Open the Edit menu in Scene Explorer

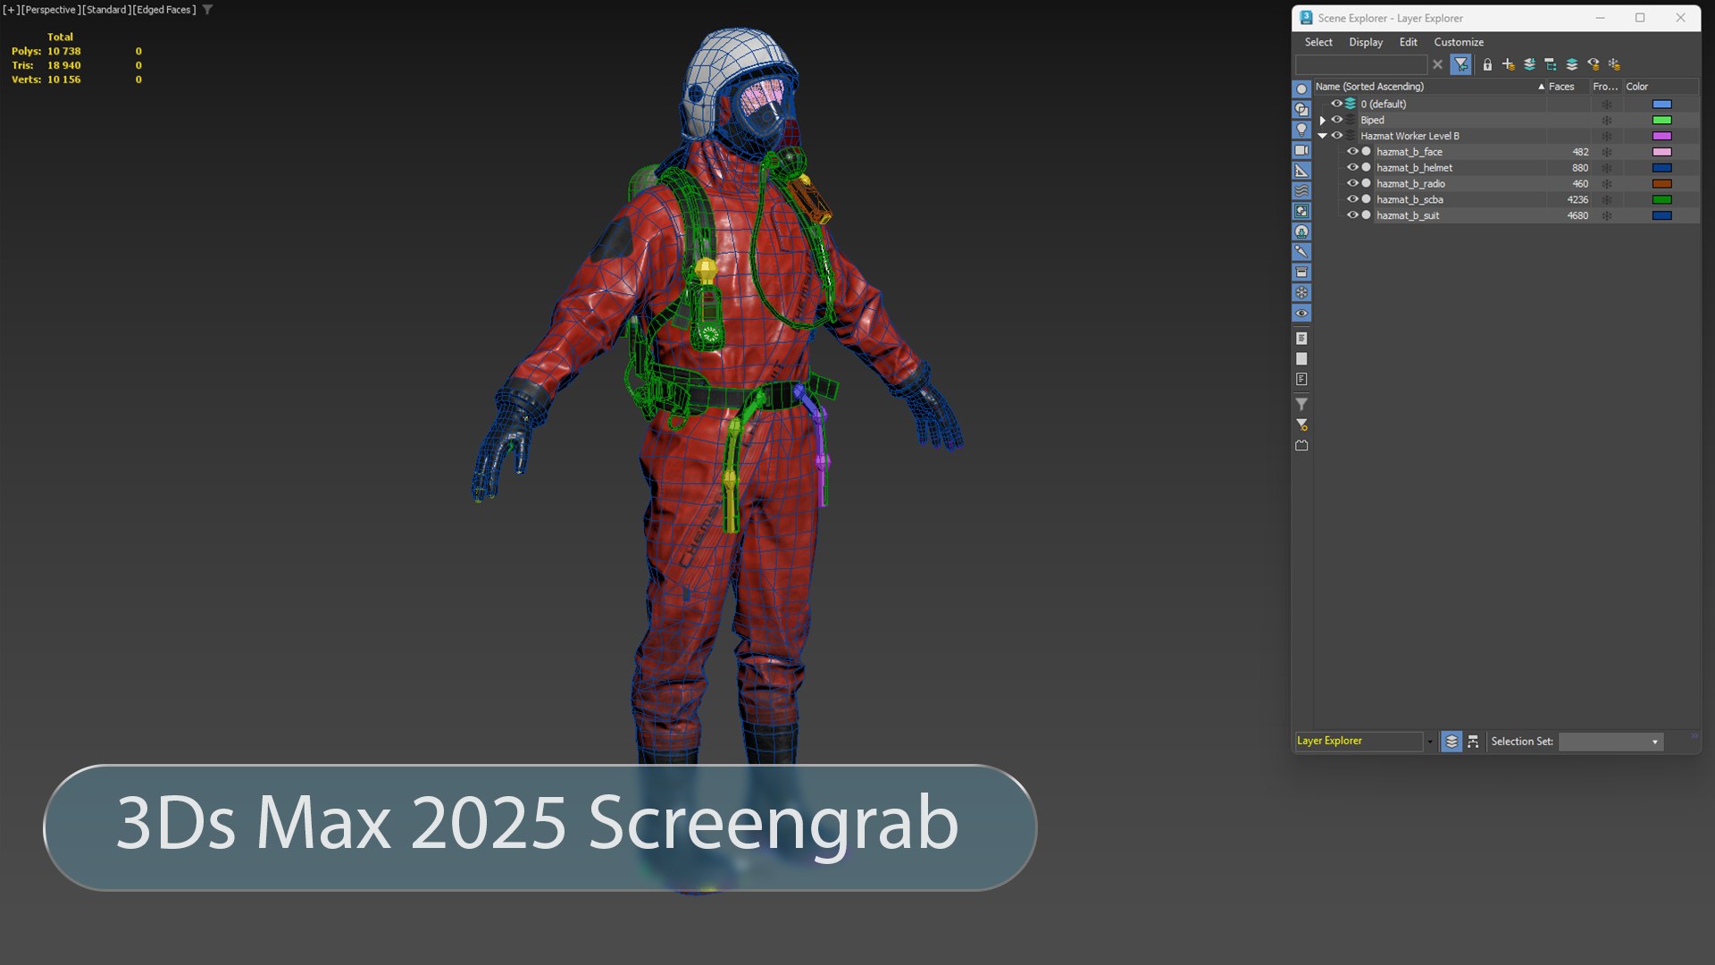click(1408, 42)
